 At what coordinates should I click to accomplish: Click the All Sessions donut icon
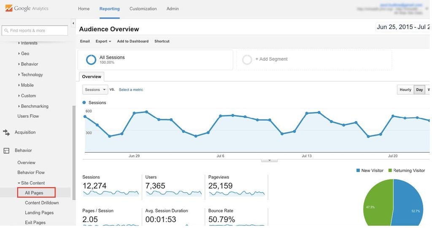click(91, 60)
